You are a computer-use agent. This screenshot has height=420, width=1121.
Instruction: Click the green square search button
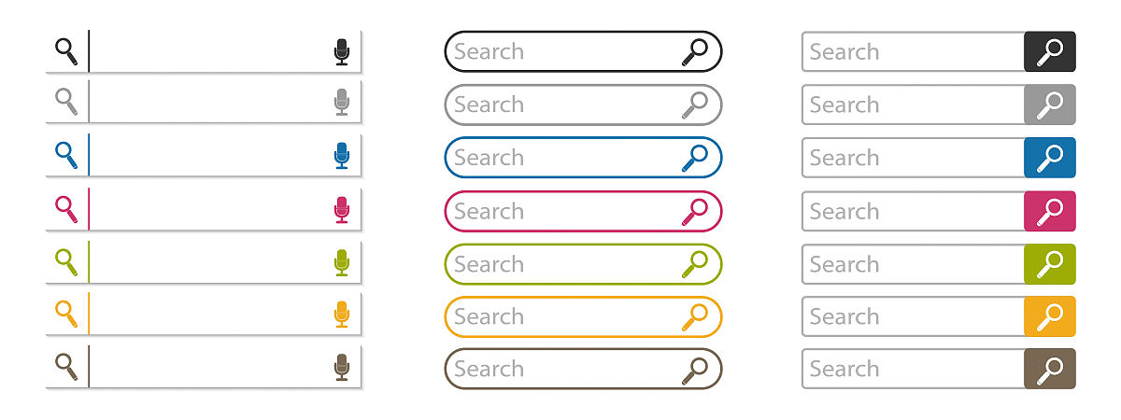point(1050,264)
